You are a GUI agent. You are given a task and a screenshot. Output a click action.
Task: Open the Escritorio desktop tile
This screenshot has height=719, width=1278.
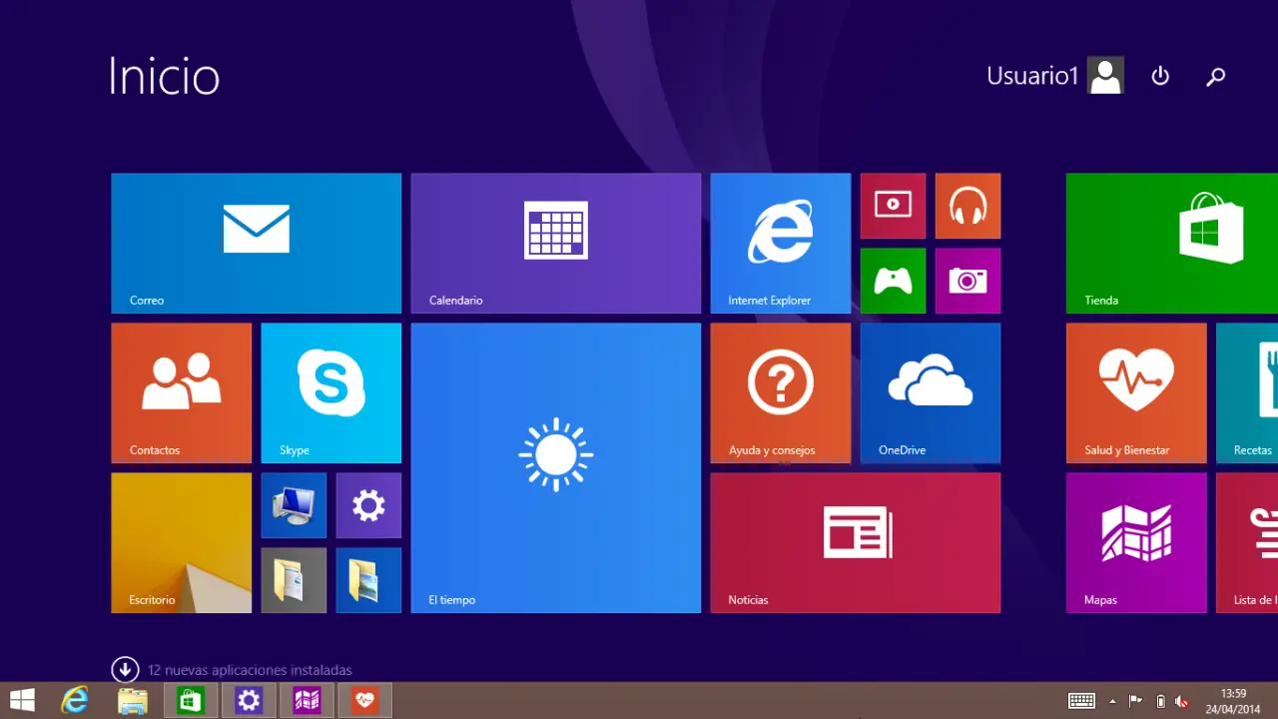(x=181, y=542)
